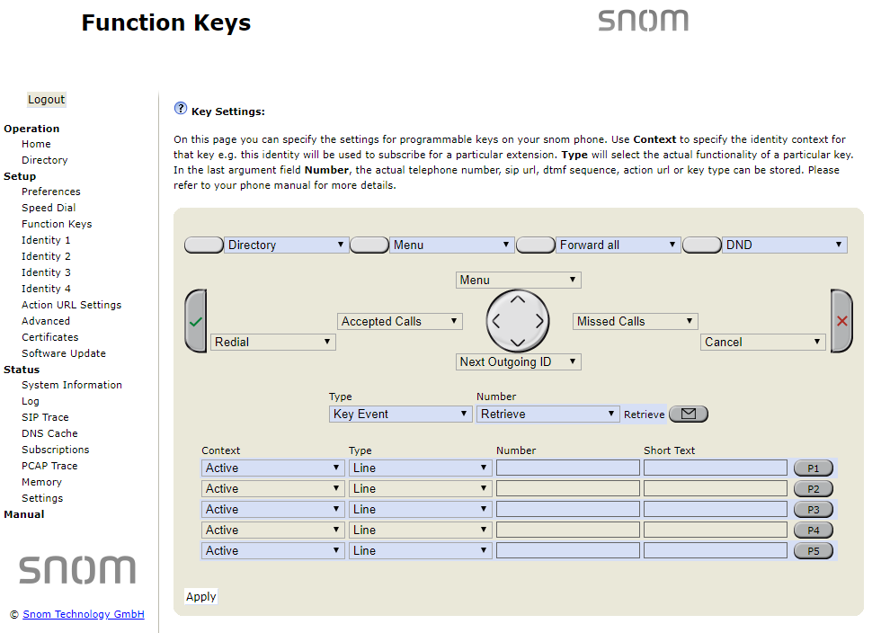This screenshot has width=881, height=633.
Task: Click the envelope Retrieve message key
Action: point(689,415)
